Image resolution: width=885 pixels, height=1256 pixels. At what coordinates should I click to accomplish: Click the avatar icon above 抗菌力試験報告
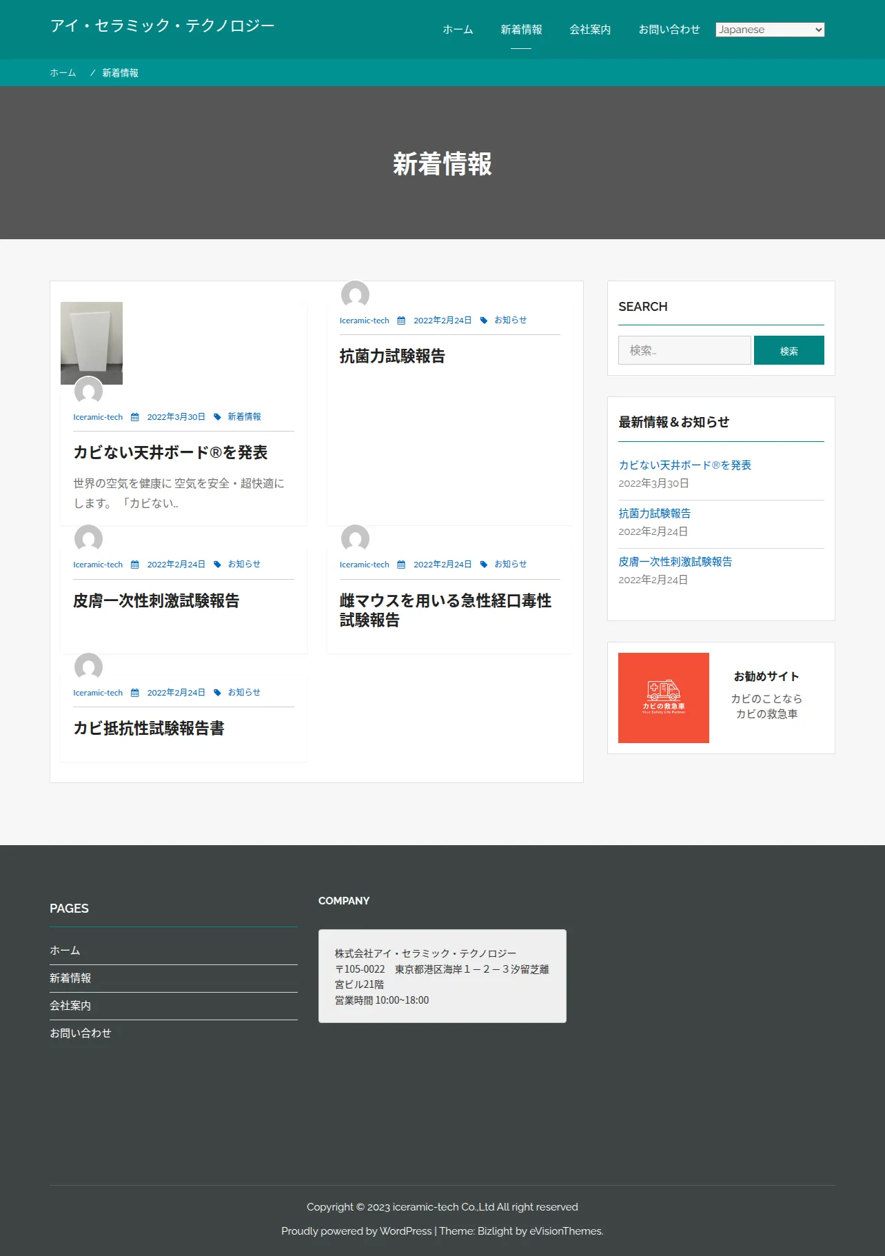[x=355, y=294]
